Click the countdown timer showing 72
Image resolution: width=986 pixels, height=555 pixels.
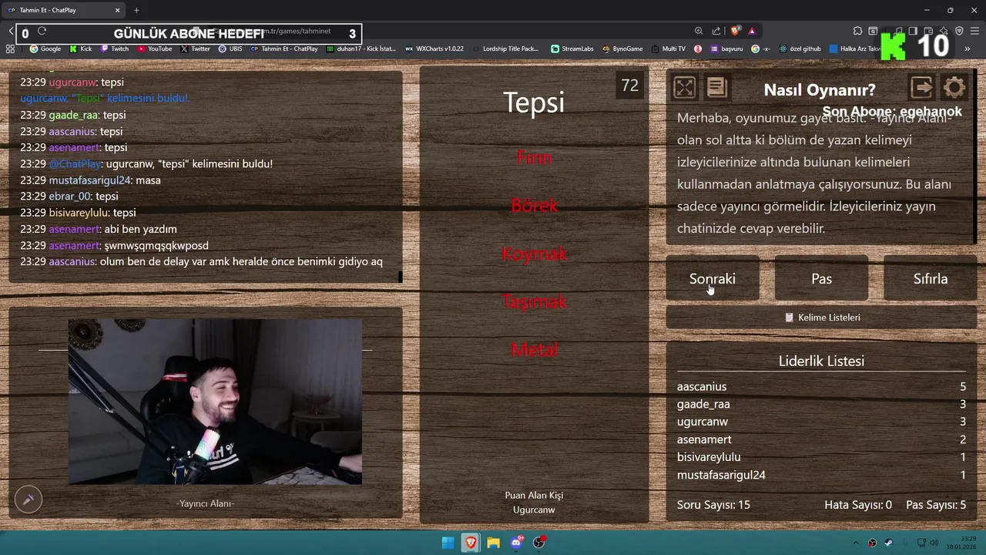point(630,86)
